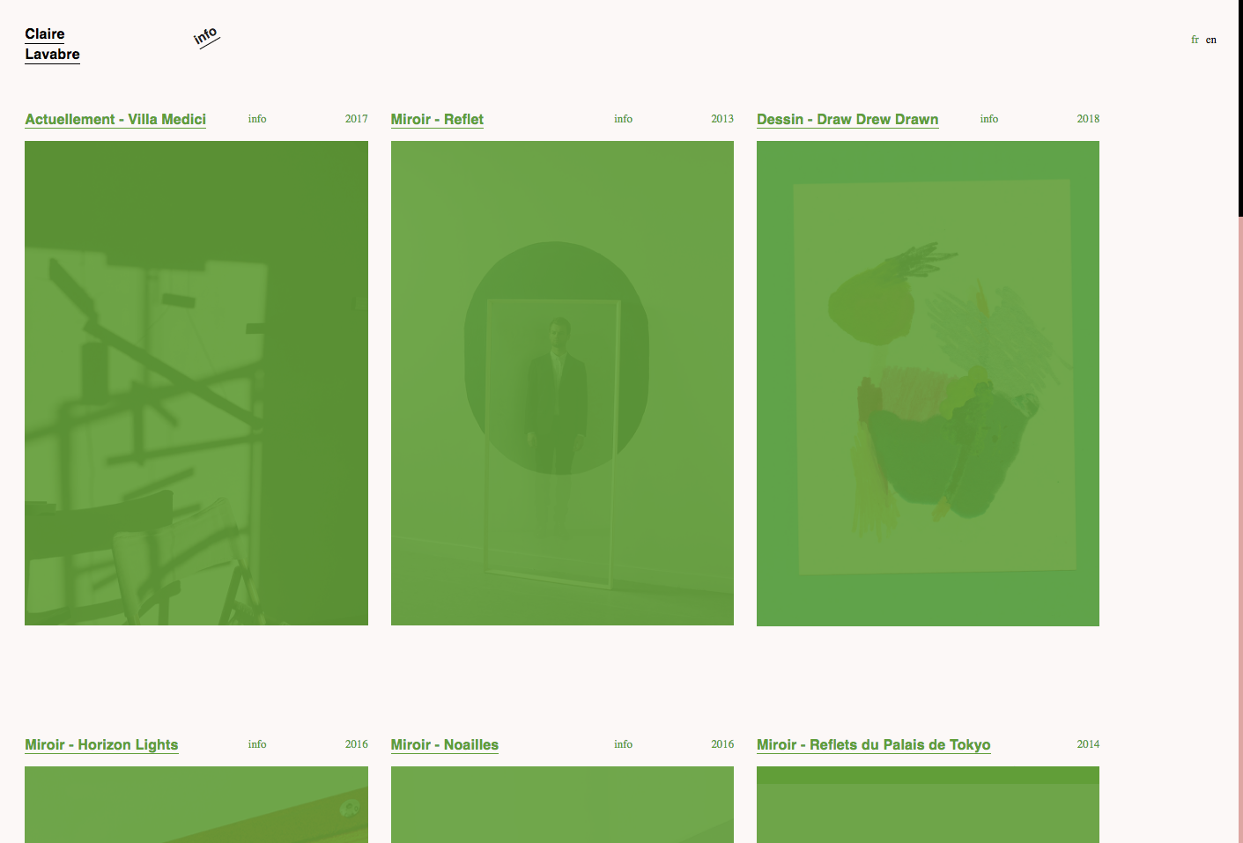Show info for Dessin - Draw Drew Drawn

point(989,119)
